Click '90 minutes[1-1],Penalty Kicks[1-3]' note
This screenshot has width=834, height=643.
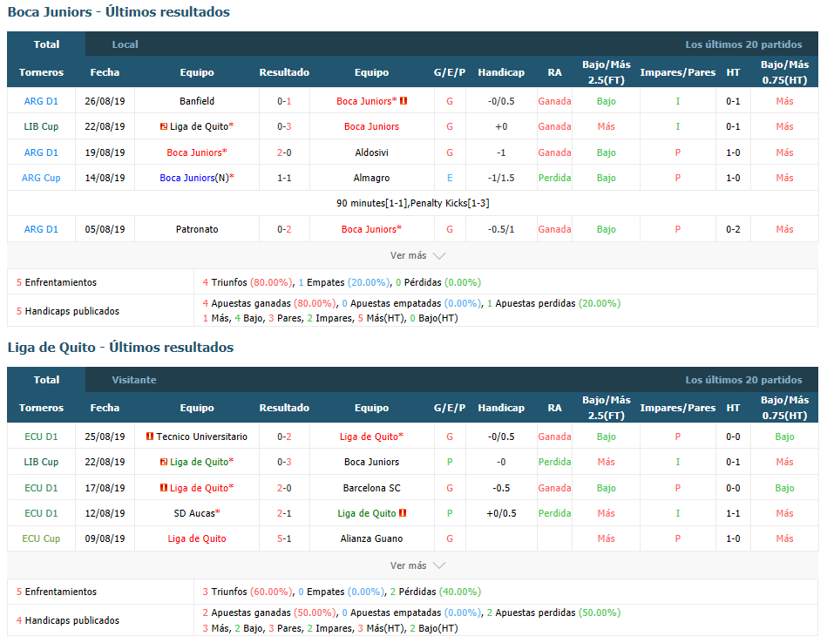(x=413, y=203)
